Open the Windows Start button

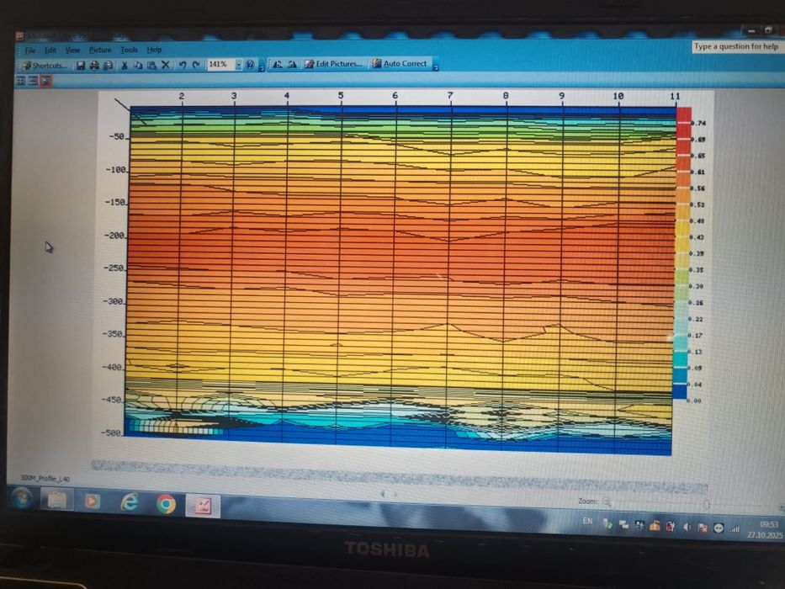point(21,499)
